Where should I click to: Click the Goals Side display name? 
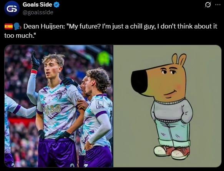tap(37, 5)
